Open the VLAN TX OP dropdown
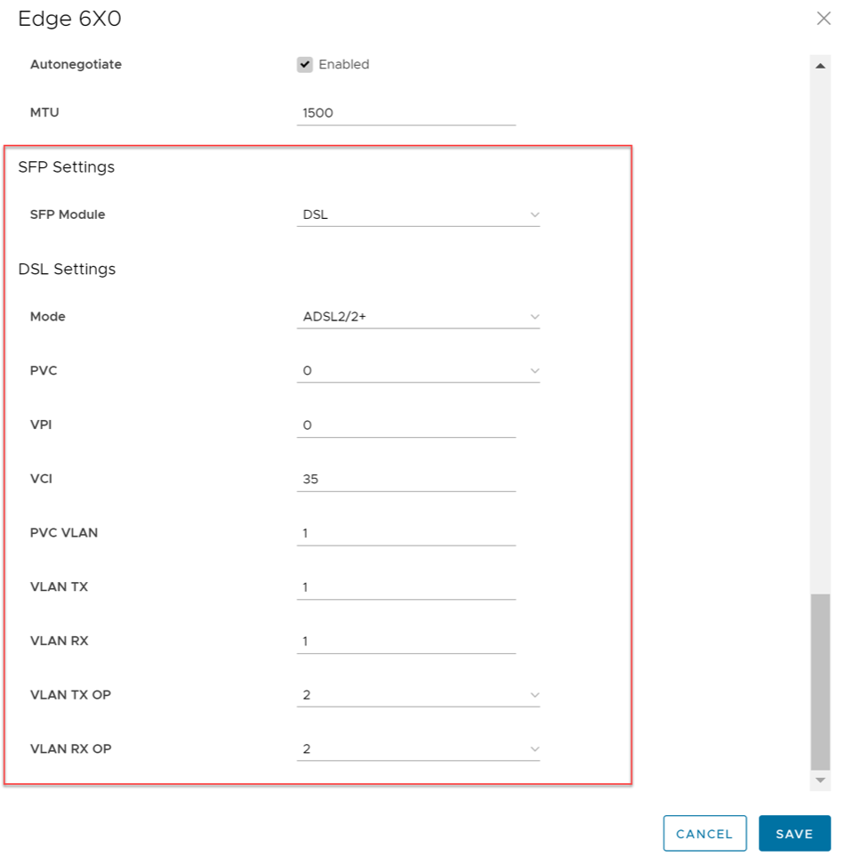This screenshot has height=865, width=845. [417, 695]
